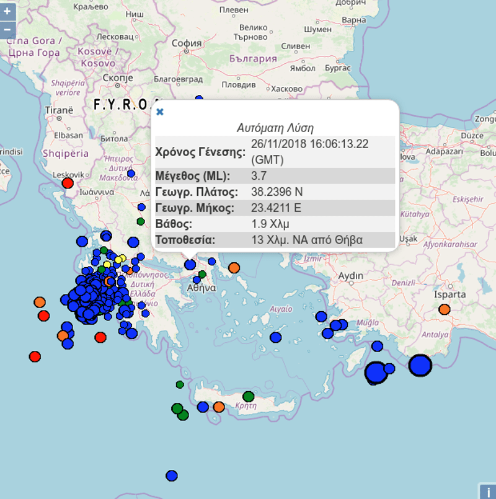Click the zoom in plus button

point(7,12)
